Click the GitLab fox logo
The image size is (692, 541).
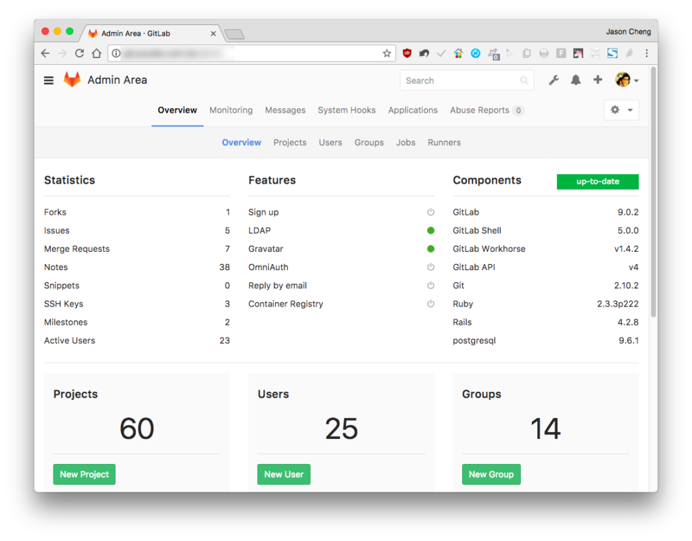(x=72, y=80)
